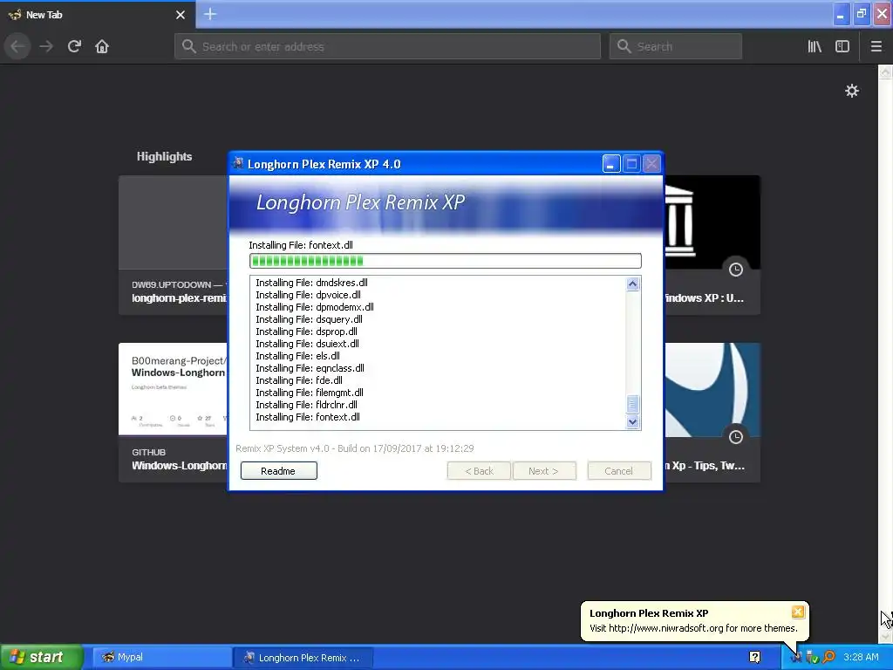This screenshot has height=670, width=893.
Task: Open the Readme button in installer
Action: pos(278,470)
